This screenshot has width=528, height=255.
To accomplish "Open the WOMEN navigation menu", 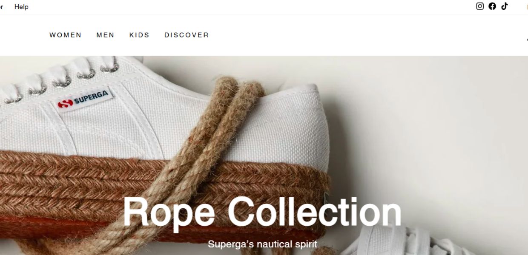I will click(x=66, y=35).
